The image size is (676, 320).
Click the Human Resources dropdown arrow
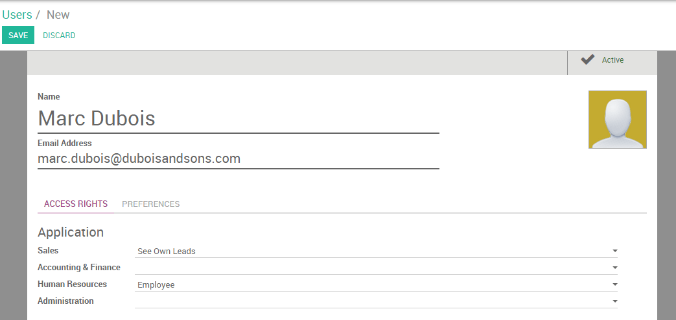614,284
